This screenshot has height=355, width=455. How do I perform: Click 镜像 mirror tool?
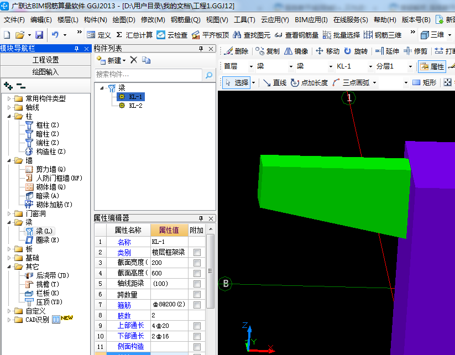coord(296,51)
